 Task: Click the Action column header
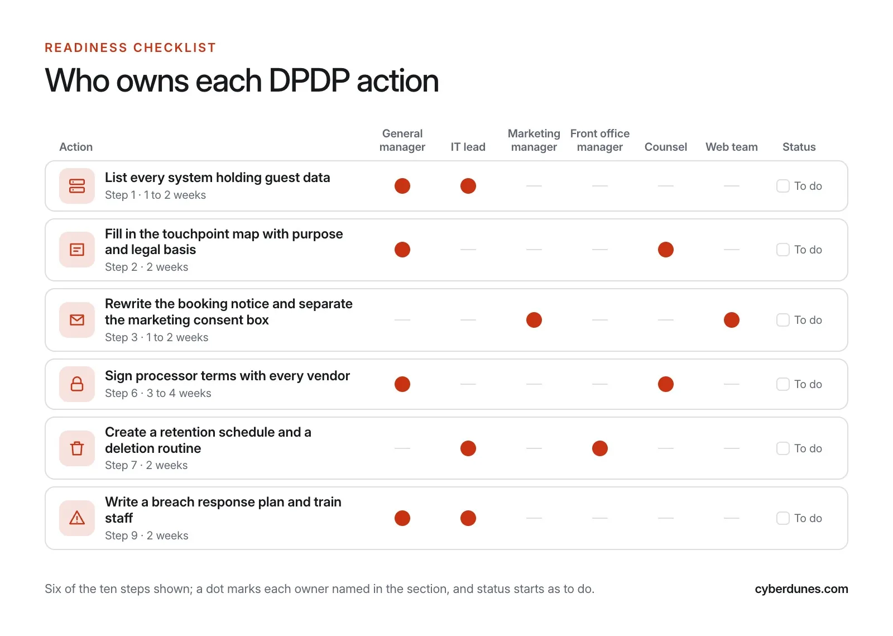tap(76, 147)
